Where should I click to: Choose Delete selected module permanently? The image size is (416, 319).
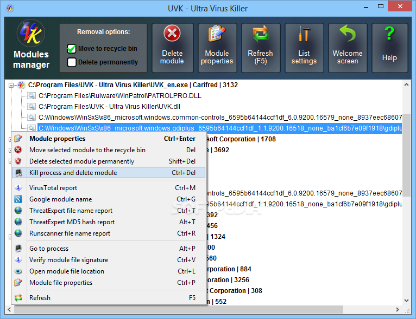pos(109,161)
